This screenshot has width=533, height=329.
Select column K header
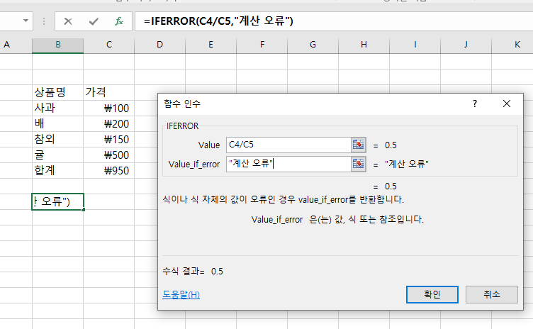517,45
